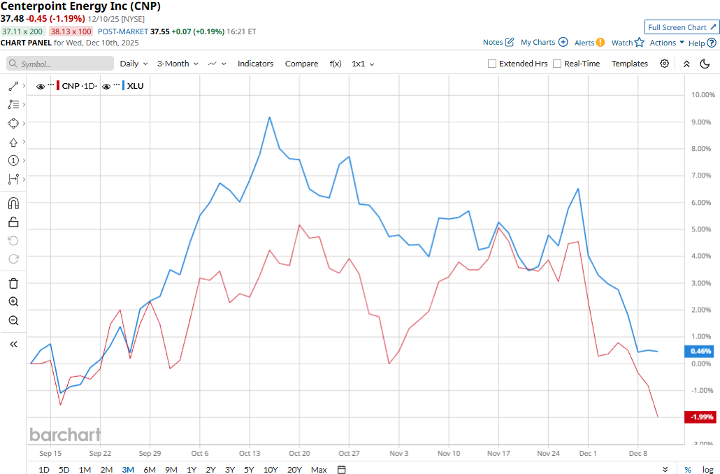Collapse the drawing tools sidebar

coord(13,344)
